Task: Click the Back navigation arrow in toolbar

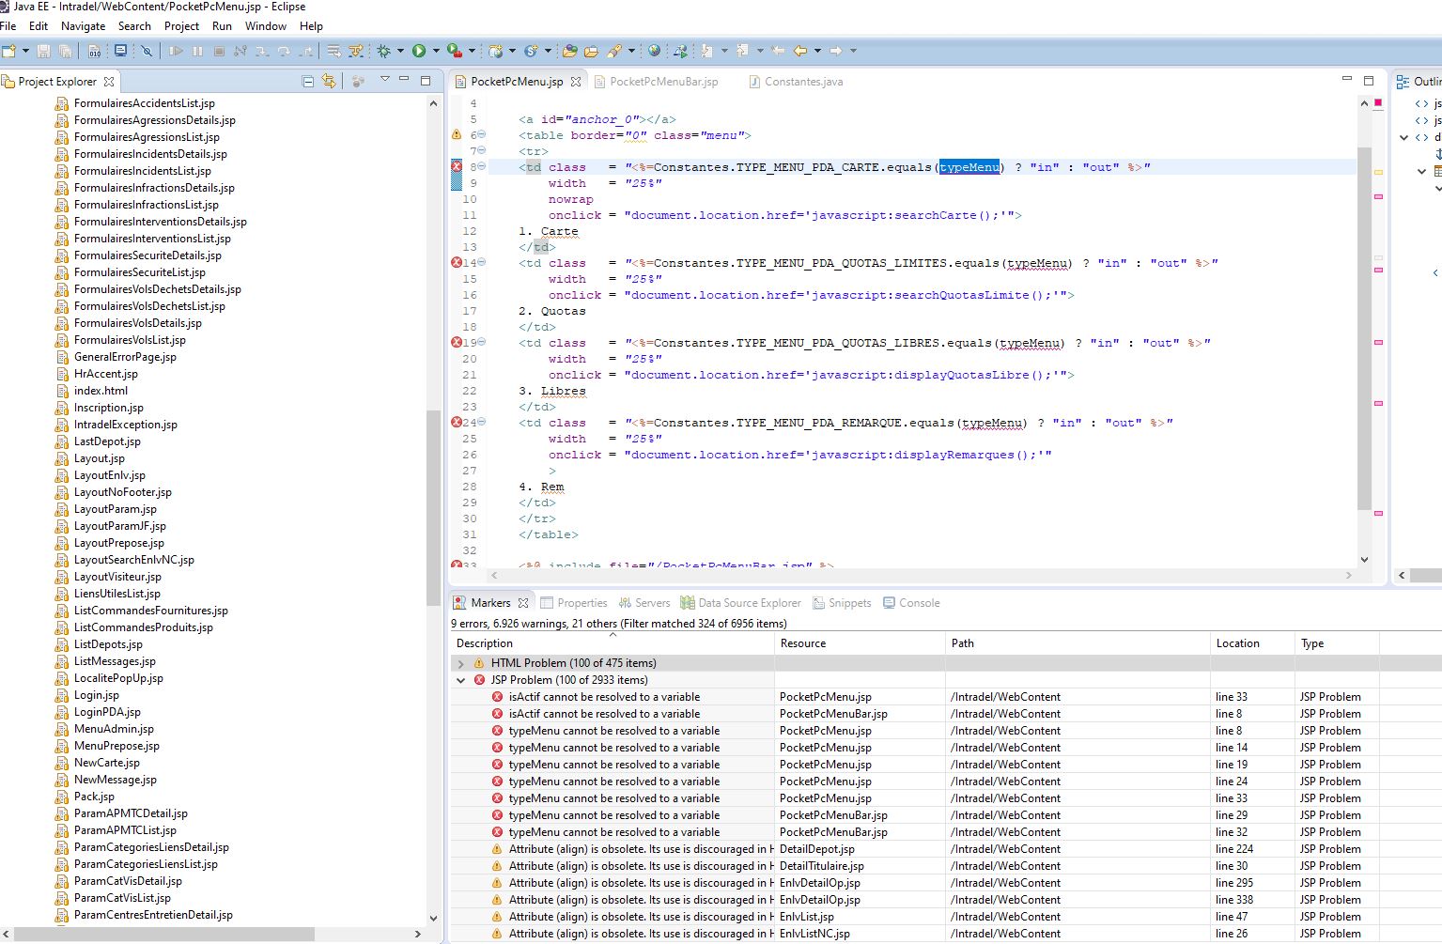Action: tap(799, 51)
